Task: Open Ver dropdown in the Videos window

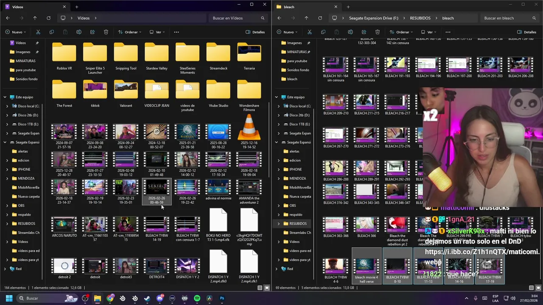Action: 157,32
